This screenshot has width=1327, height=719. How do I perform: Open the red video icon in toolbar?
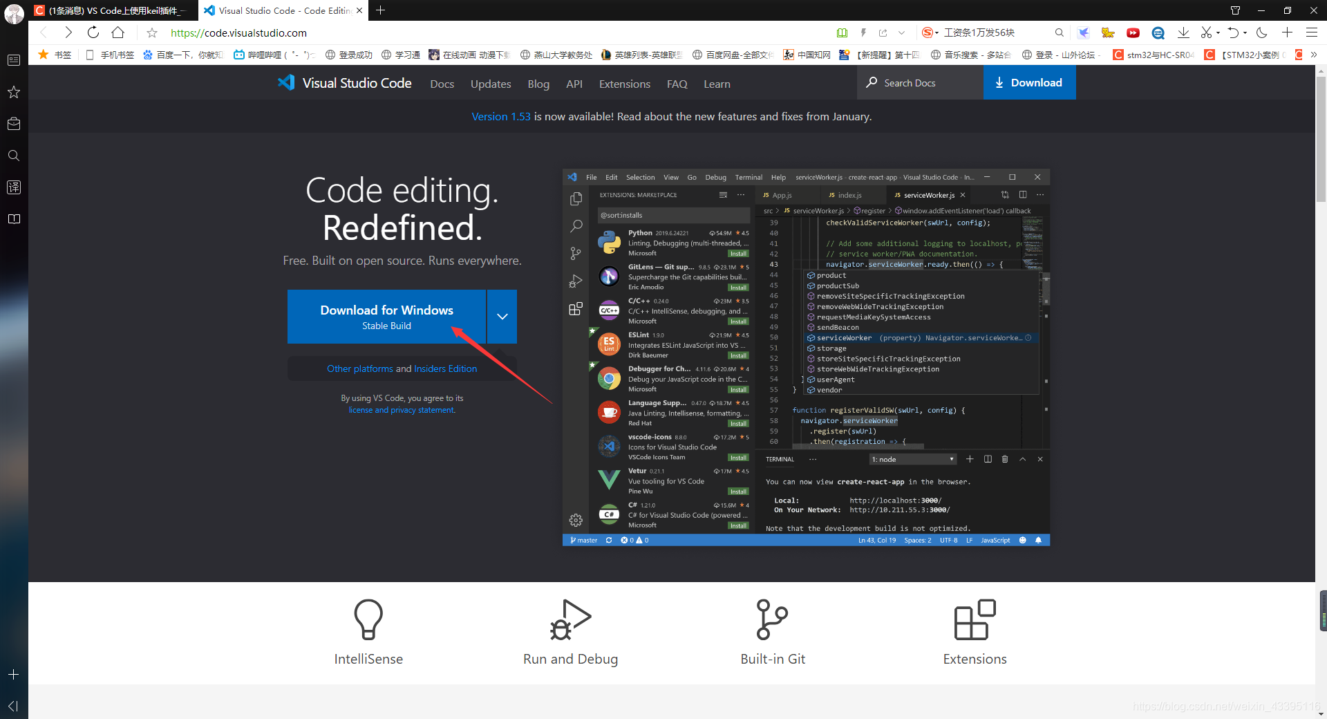1133,32
